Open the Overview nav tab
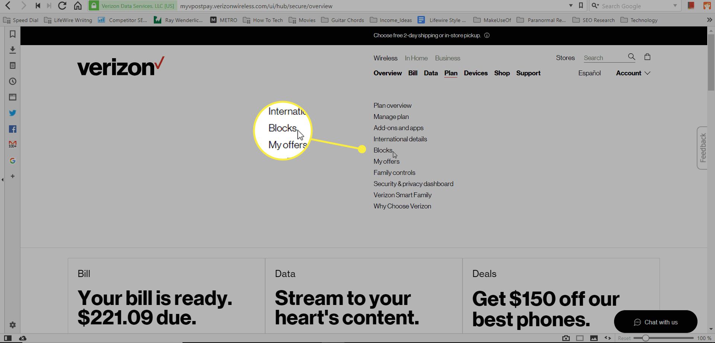This screenshot has width=715, height=343. point(388,73)
